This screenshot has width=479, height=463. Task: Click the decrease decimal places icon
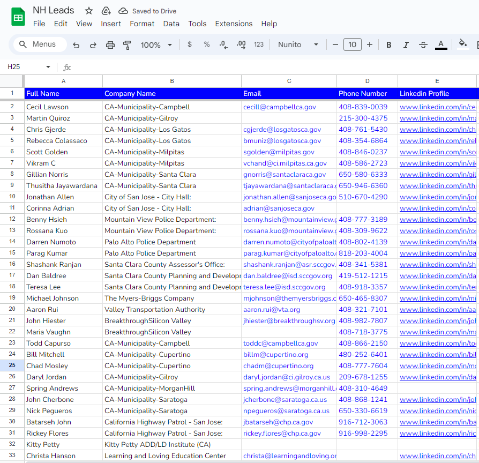click(x=223, y=44)
